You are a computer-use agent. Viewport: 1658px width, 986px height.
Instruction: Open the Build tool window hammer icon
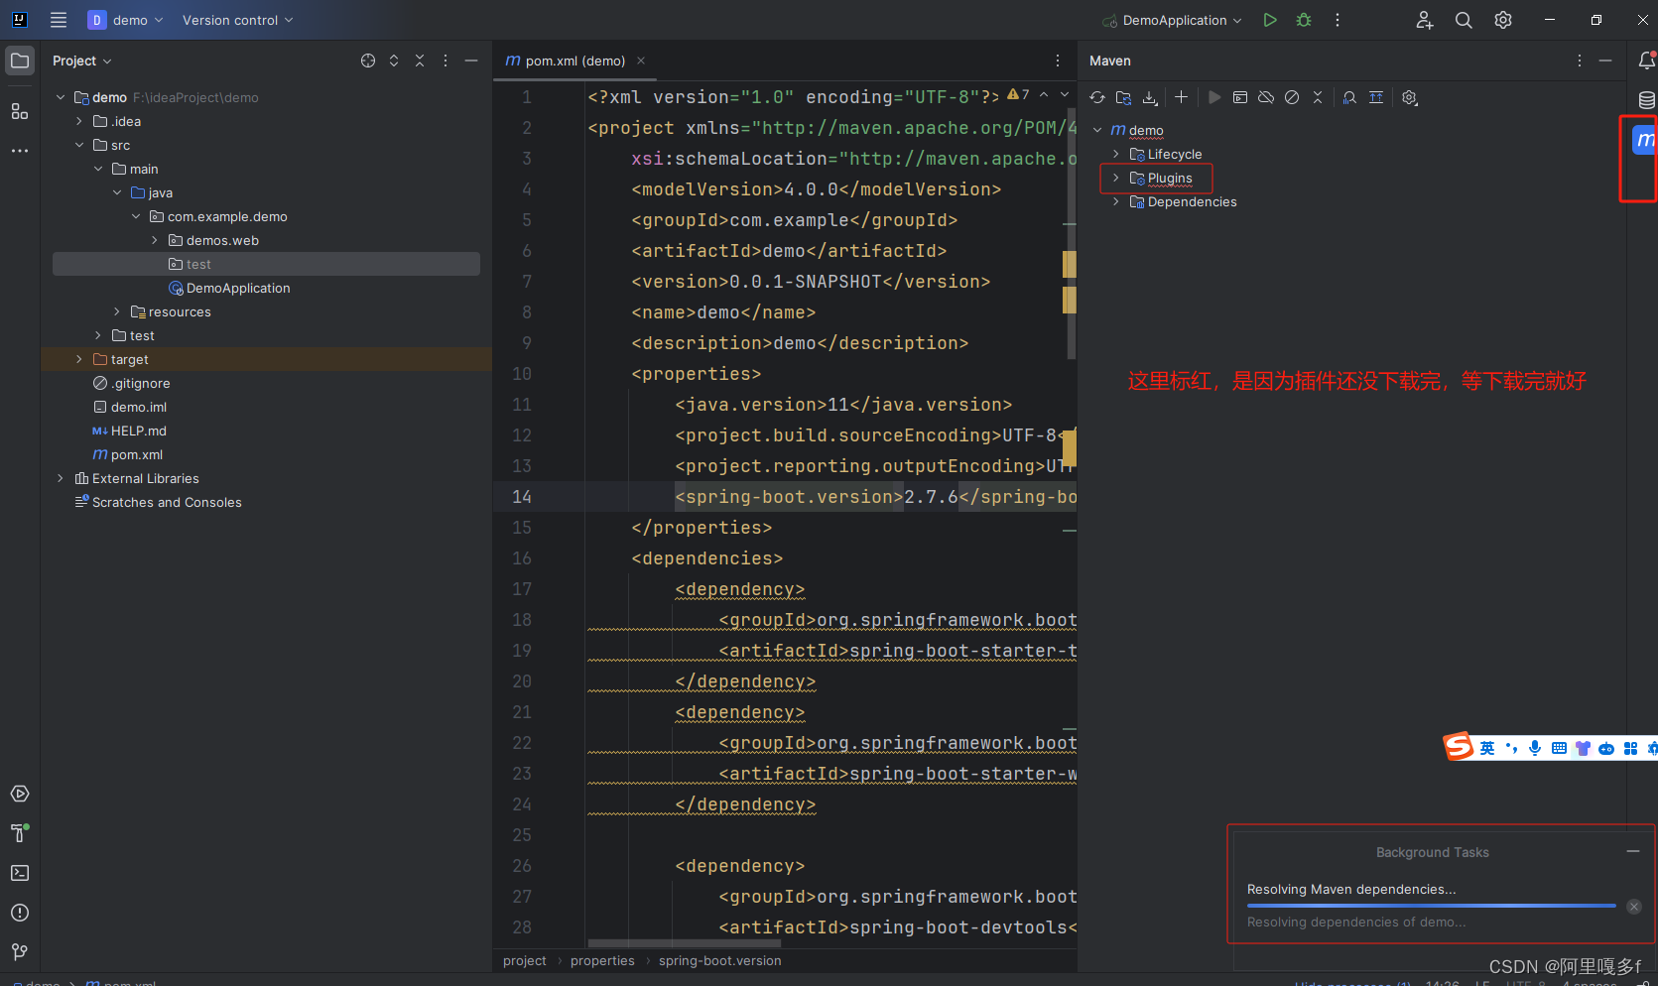[x=20, y=833]
